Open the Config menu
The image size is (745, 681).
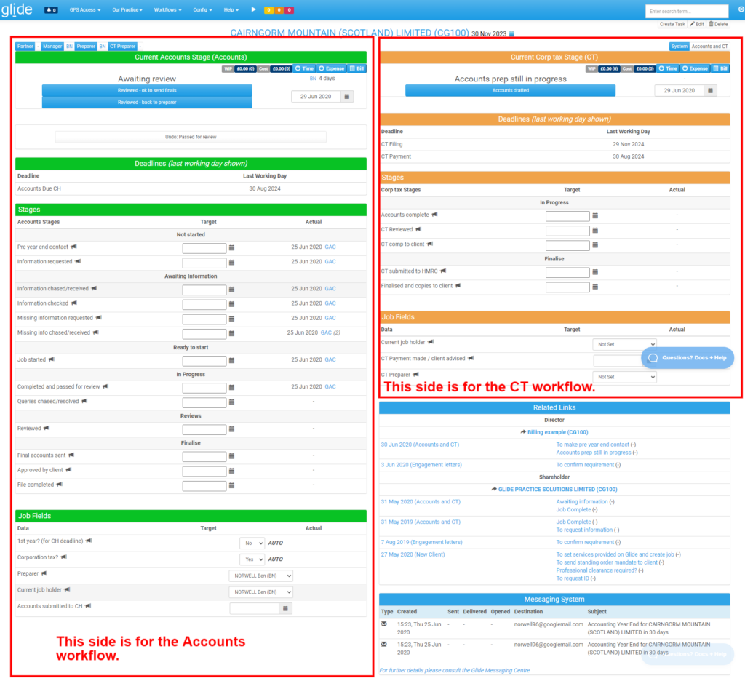202,10
